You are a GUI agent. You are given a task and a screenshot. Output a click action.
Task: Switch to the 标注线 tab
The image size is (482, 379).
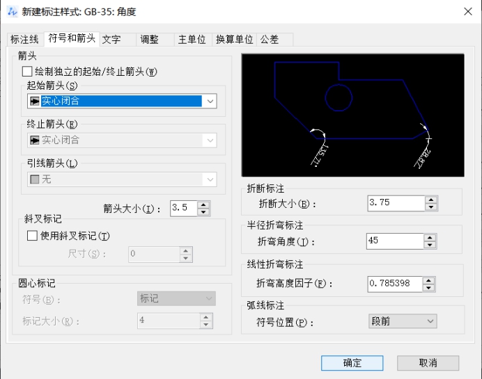tap(24, 40)
